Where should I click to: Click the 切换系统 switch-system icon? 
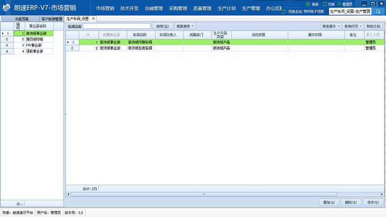(284, 11)
